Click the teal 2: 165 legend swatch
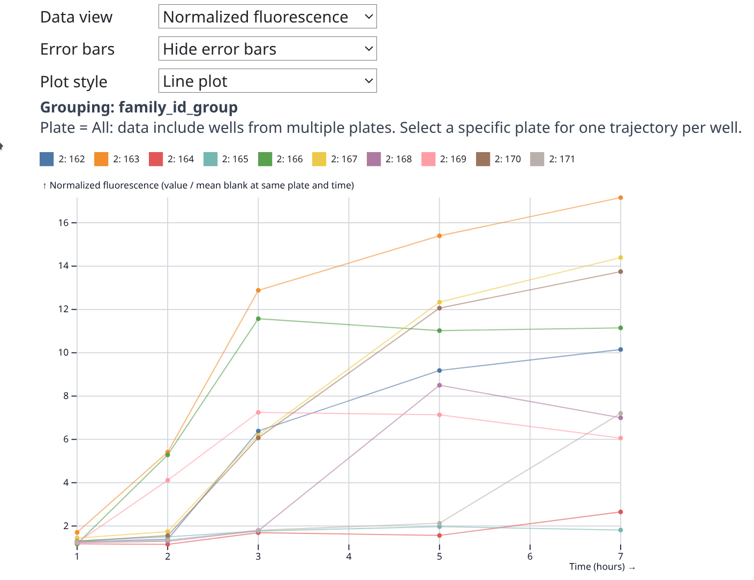754x580 pixels. (x=210, y=159)
